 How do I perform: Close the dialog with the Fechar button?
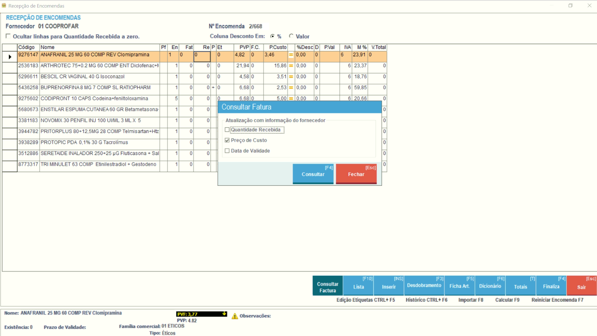pyautogui.click(x=356, y=174)
